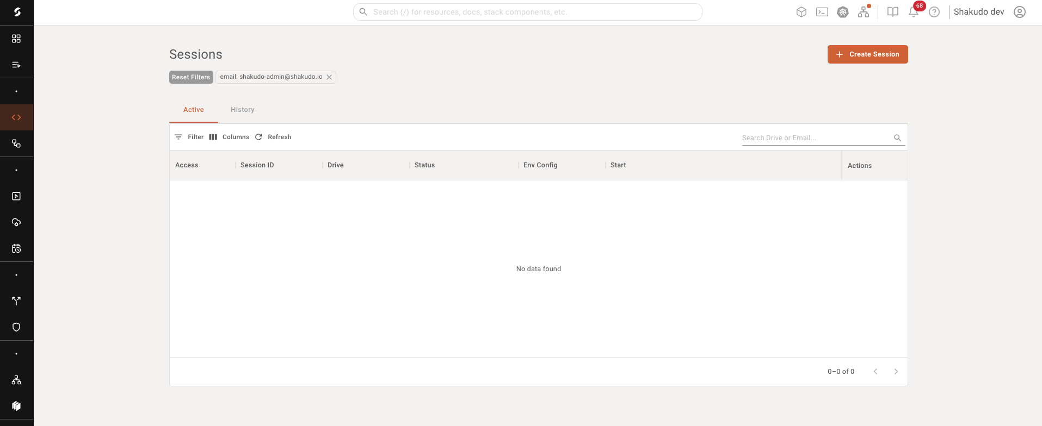The height and width of the screenshot is (426, 1042).
Task: Click the Kubernetes wheel icon in top bar
Action: click(843, 12)
